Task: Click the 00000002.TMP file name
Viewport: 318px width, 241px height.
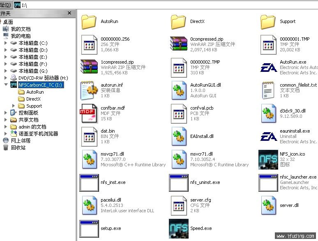Action: [205, 62]
